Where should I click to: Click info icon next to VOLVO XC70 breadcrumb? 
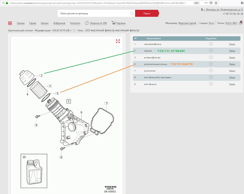(74, 30)
